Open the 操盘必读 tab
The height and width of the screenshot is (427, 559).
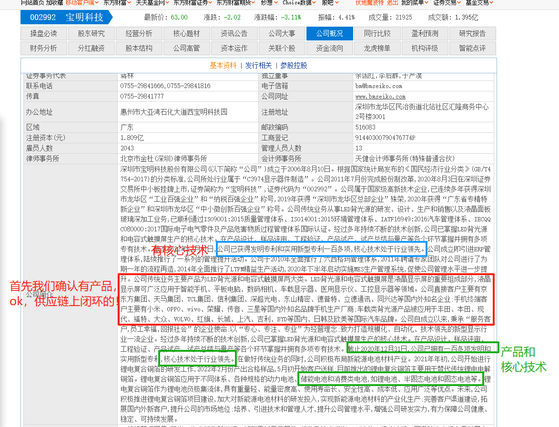pos(44,33)
